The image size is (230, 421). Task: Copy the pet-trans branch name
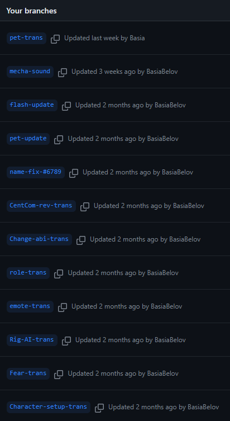[x=55, y=39]
